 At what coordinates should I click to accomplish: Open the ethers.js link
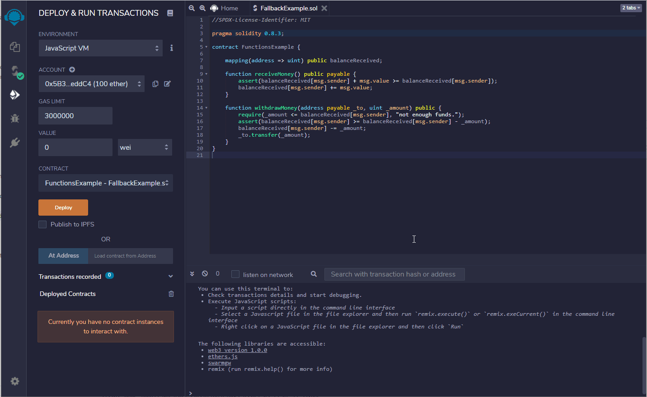223,356
